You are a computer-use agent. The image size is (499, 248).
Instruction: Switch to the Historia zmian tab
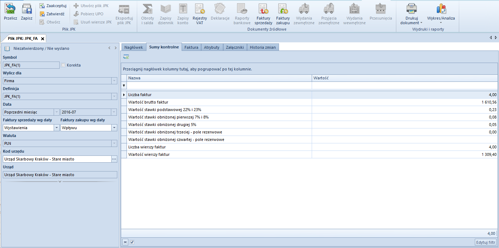[x=263, y=47]
